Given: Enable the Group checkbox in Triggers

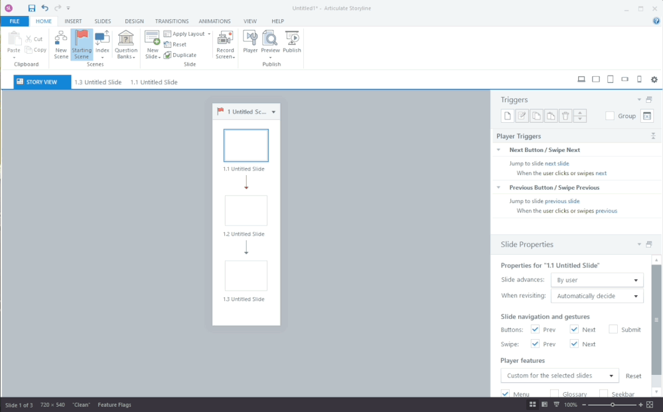Looking at the screenshot, I should coord(610,116).
